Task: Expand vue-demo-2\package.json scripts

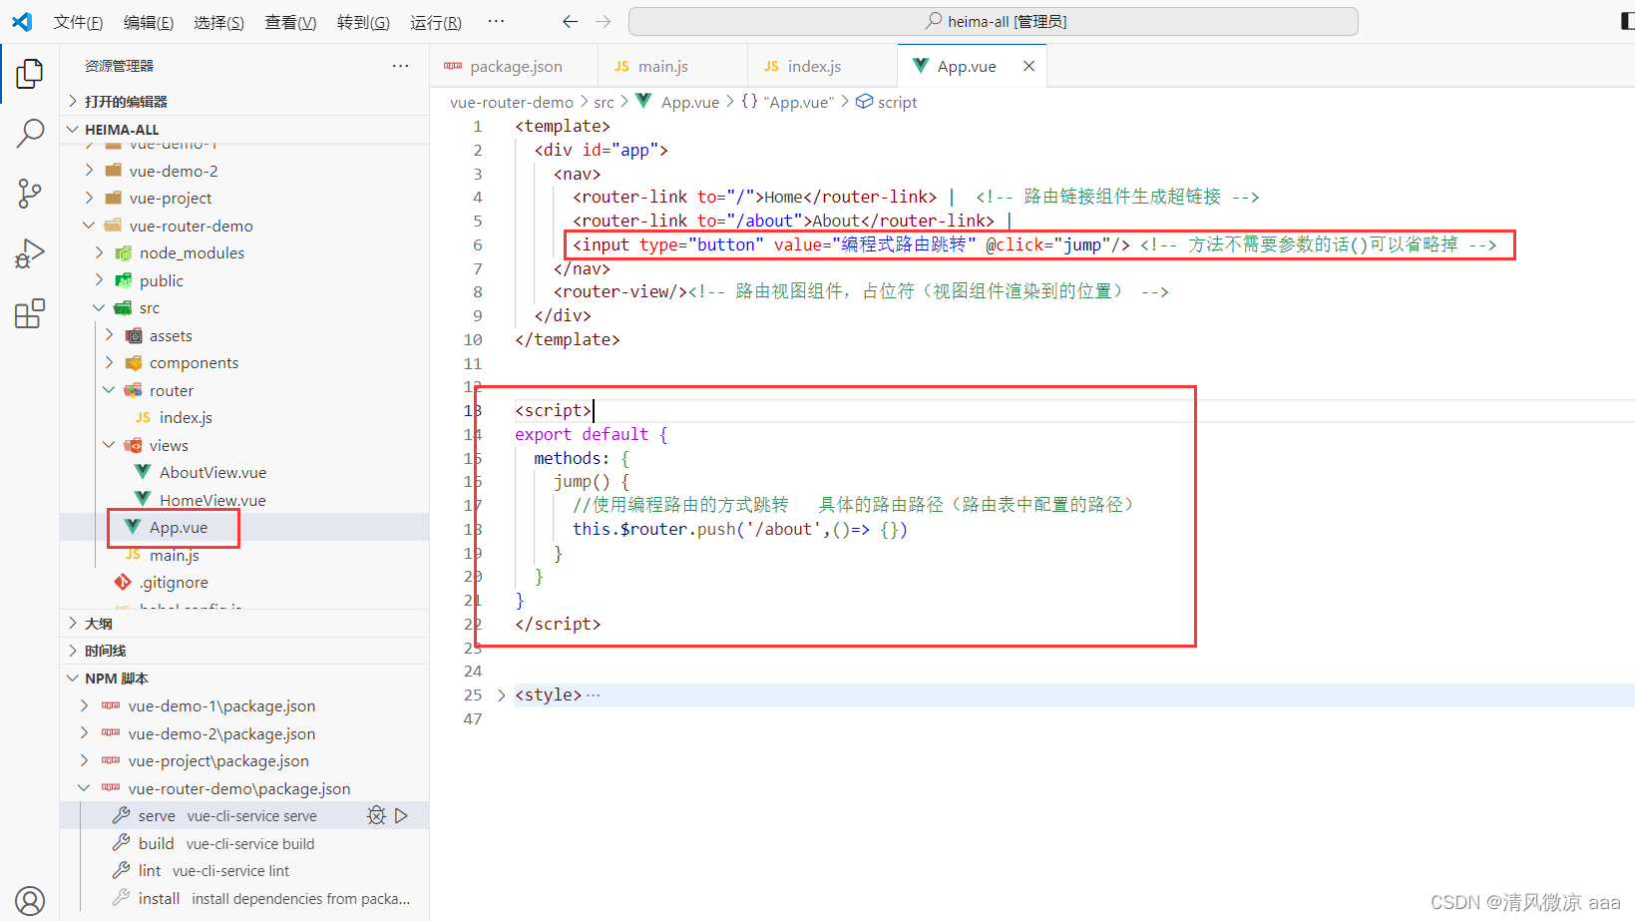Action: 244,733
